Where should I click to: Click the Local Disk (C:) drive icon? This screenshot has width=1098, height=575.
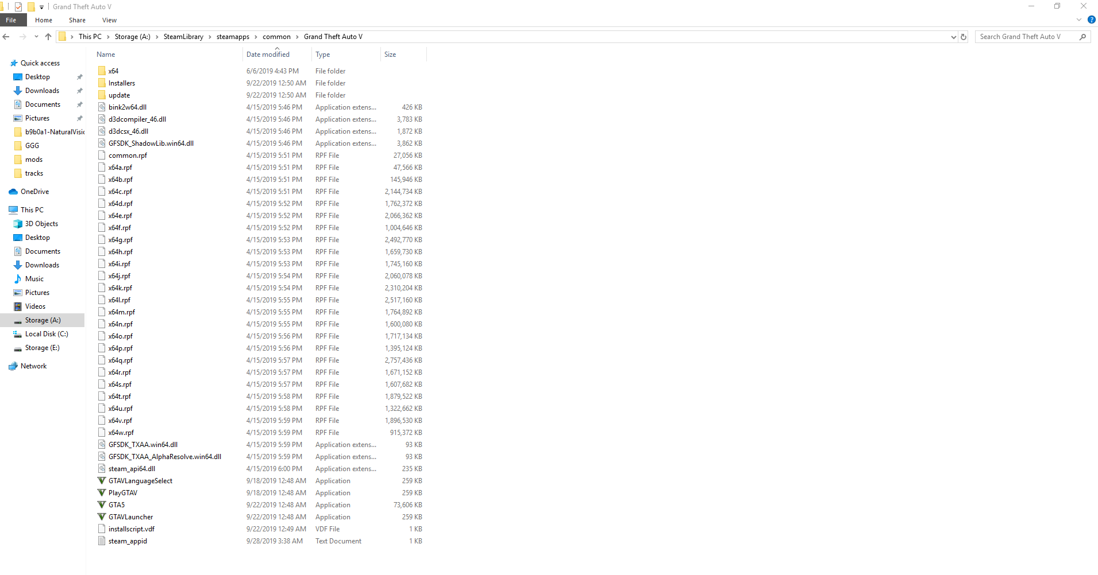[18, 334]
